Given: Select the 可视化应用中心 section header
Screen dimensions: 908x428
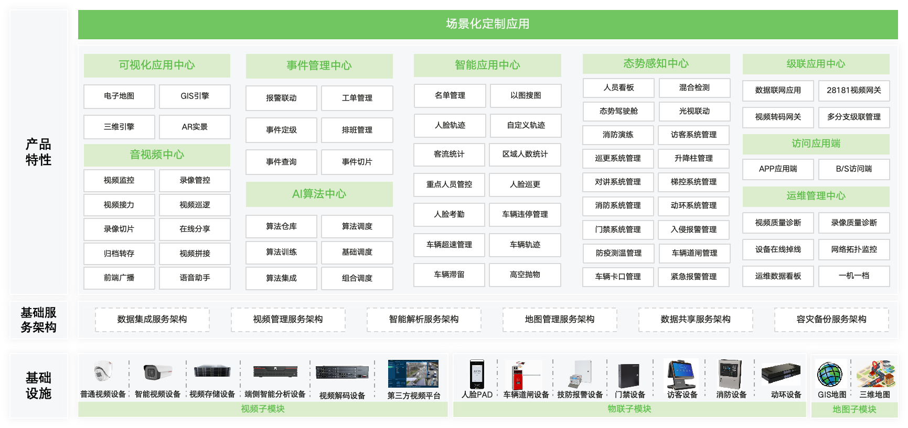Looking at the screenshot, I should click(x=157, y=65).
